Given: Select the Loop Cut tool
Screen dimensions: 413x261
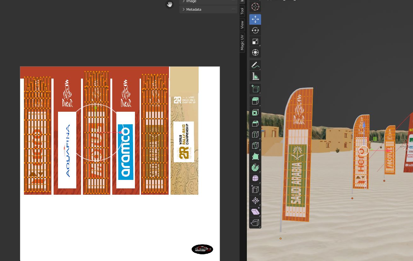Looking at the screenshot, I should click(x=255, y=134).
